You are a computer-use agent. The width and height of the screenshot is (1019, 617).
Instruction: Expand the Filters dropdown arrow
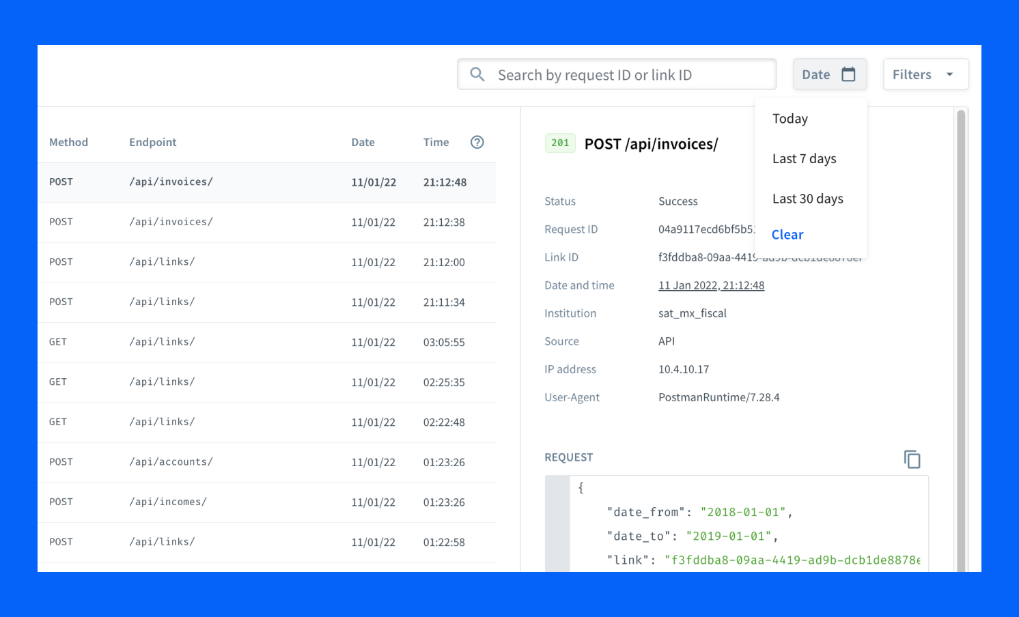(949, 74)
